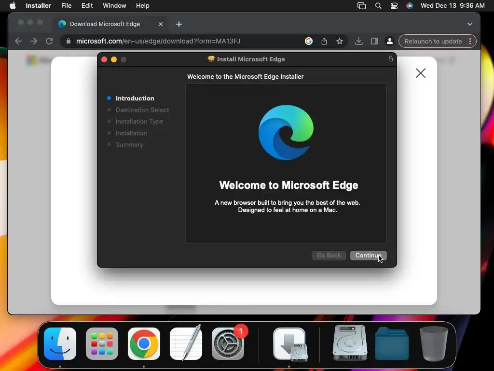Click the Installation step label
The image size is (494, 371).
[x=131, y=133]
